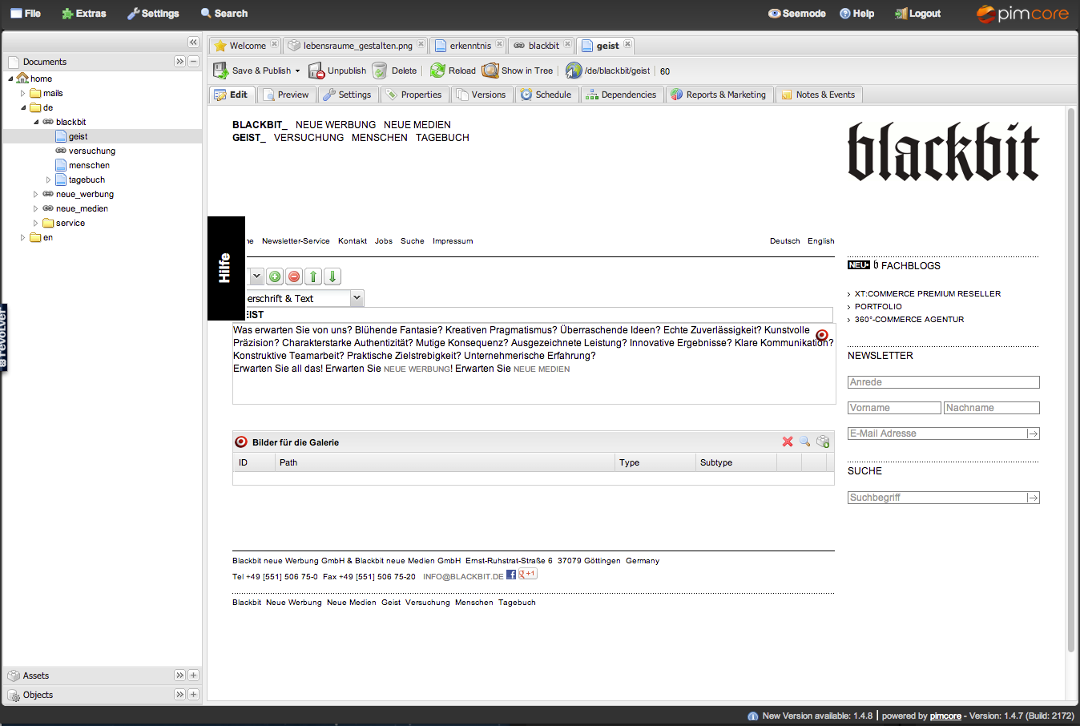
Task: Open the Überschrift & Text block type dropdown
Action: click(x=357, y=297)
